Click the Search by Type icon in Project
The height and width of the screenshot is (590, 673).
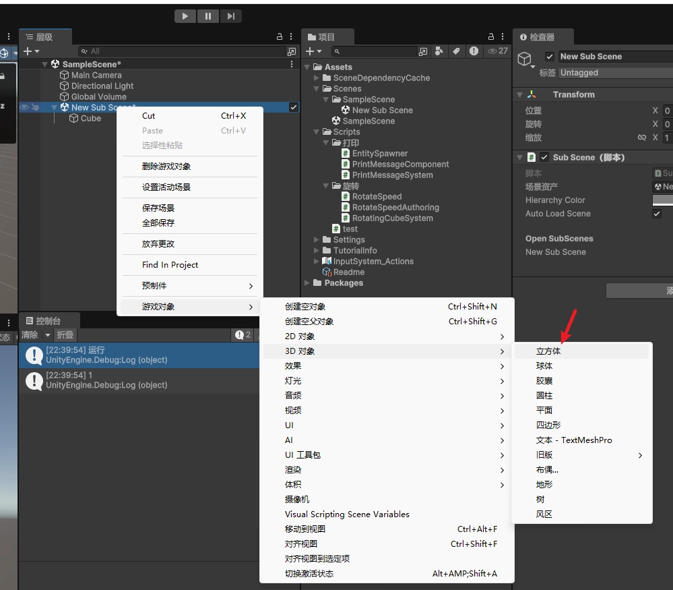pos(439,51)
